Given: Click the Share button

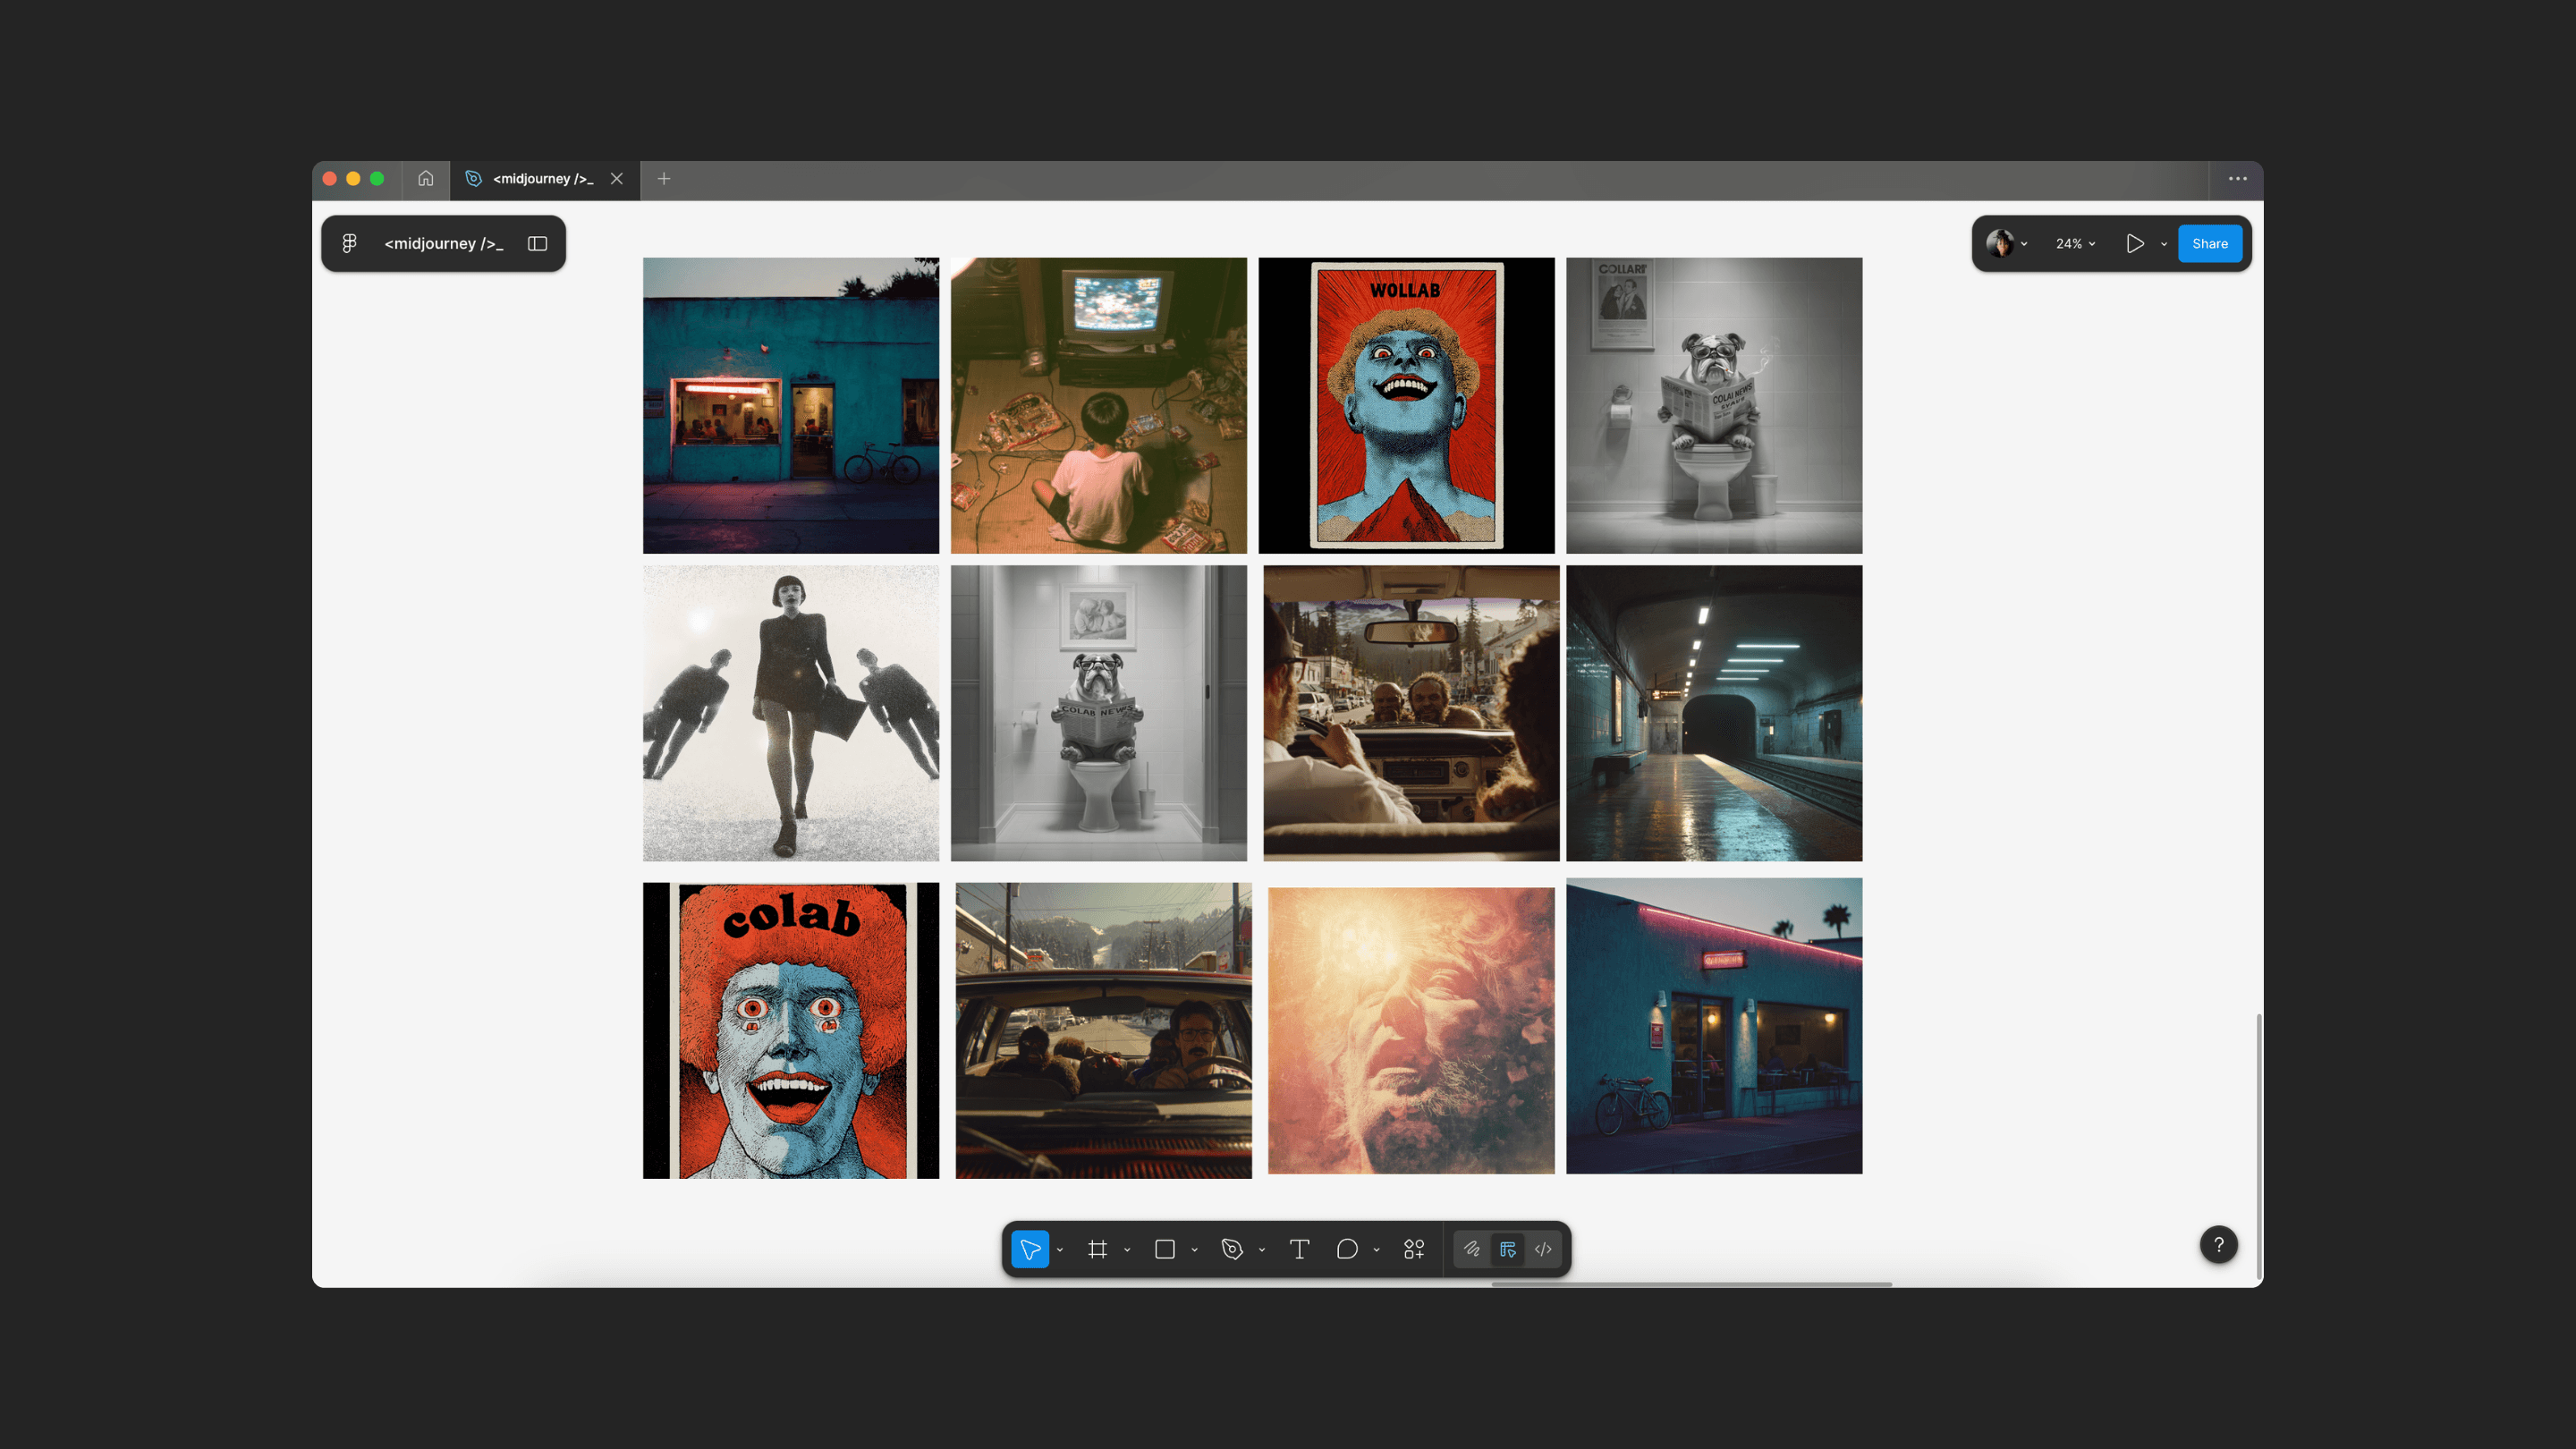Looking at the screenshot, I should point(2209,243).
